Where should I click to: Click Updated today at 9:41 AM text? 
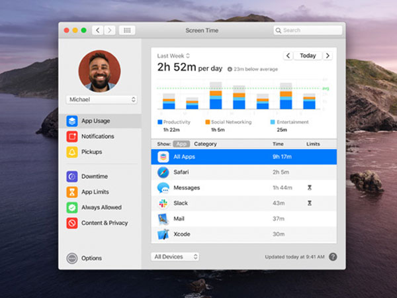point(294,257)
